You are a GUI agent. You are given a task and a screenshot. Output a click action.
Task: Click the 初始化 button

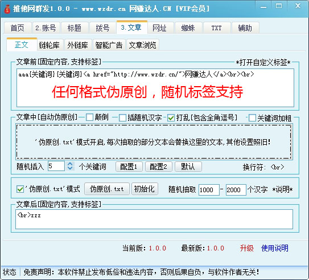click(145, 189)
